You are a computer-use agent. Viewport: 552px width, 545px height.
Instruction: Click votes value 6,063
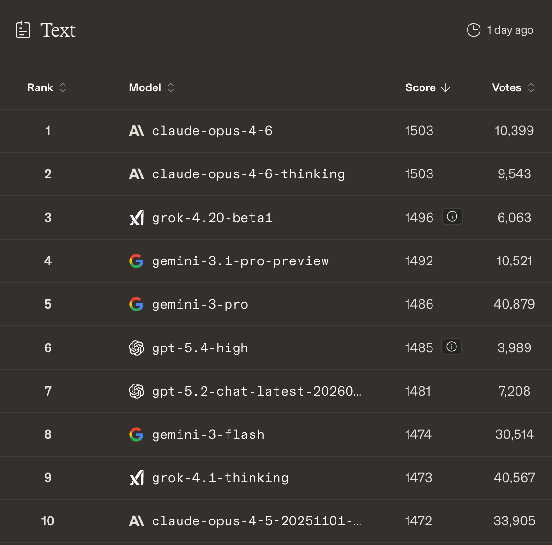click(x=515, y=218)
